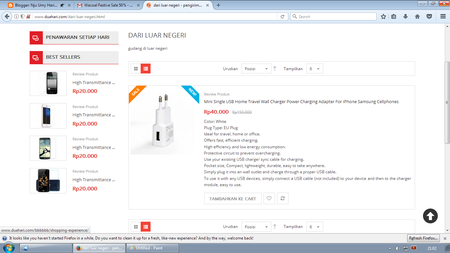Image resolution: width=450 pixels, height=253 pixels.
Task: Open fourth best seller blue phone thumbnail
Action: (x=48, y=181)
